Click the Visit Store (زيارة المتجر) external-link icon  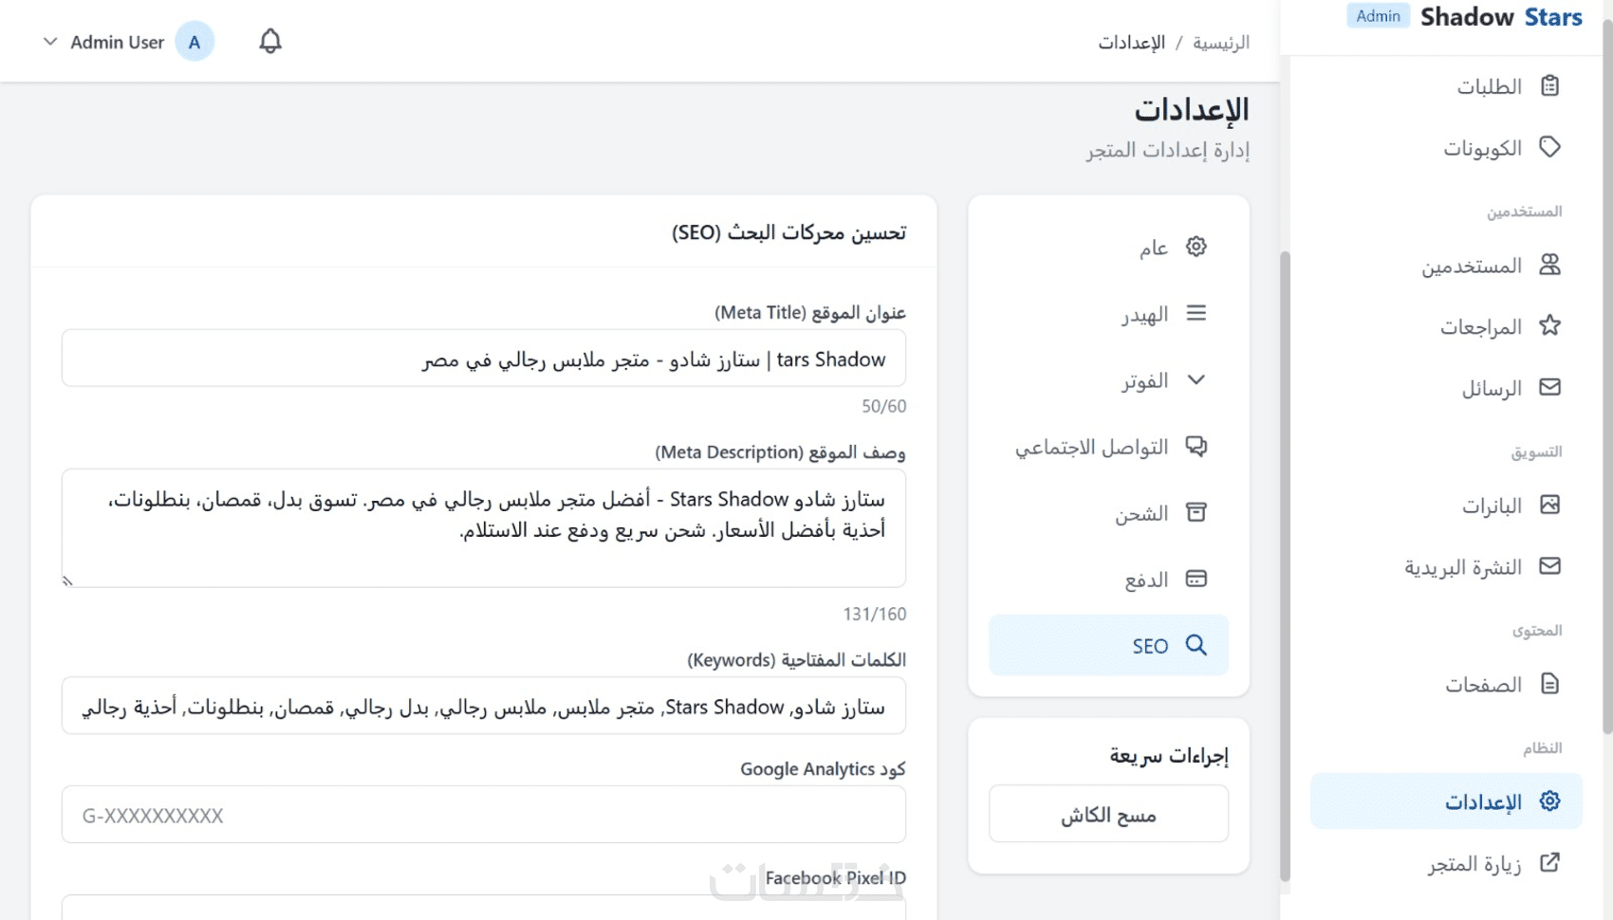1549,863
